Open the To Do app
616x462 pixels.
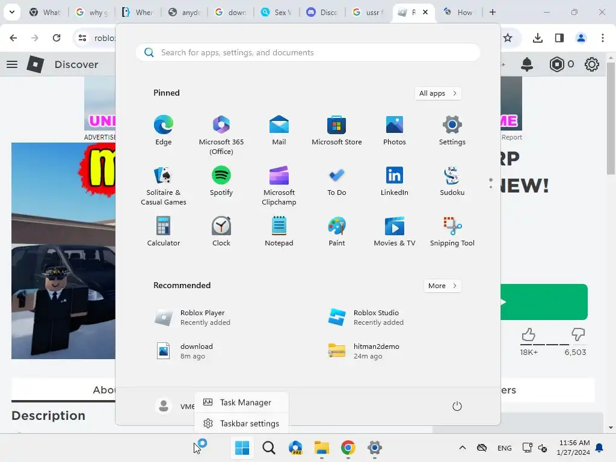(x=337, y=180)
